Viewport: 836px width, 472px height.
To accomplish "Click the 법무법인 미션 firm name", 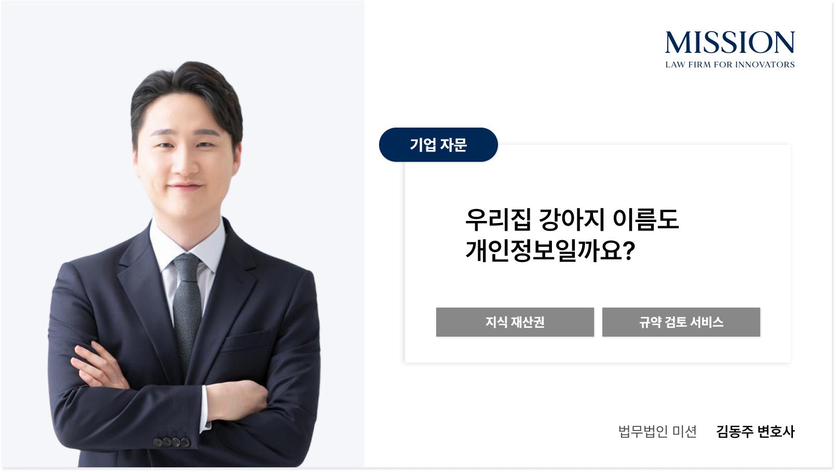I will point(657,432).
